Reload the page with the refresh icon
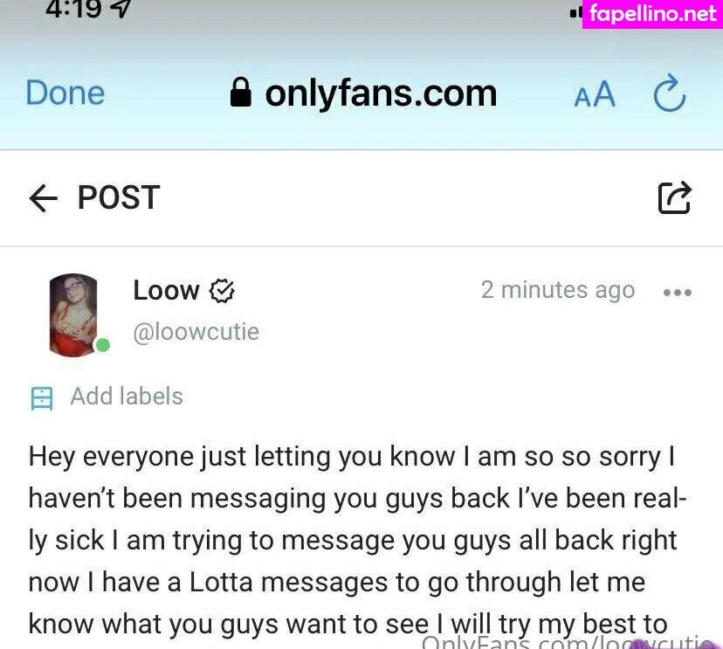 670,93
